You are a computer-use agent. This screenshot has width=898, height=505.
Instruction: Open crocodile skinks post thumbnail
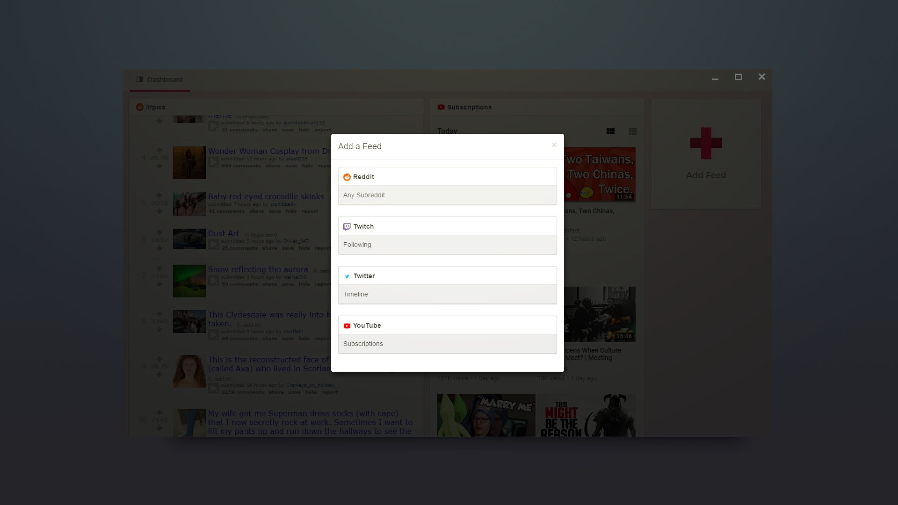pos(189,204)
